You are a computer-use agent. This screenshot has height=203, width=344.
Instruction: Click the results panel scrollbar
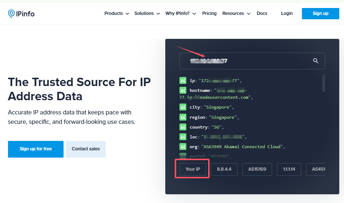tap(324, 83)
